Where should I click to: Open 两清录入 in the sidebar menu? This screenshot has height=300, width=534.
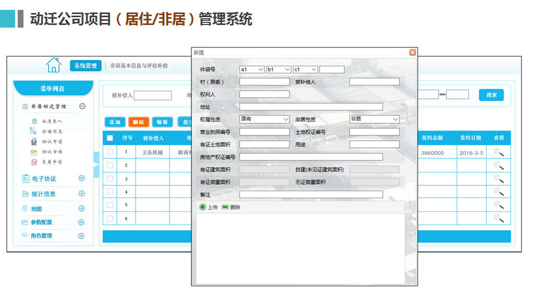click(x=52, y=121)
